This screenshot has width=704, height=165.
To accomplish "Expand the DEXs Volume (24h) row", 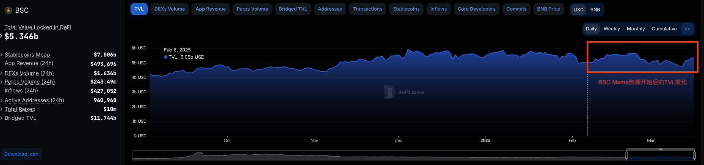I will click(x=2, y=73).
